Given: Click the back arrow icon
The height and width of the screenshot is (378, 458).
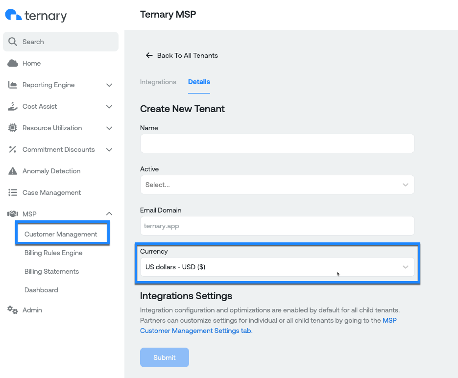Looking at the screenshot, I should click(x=149, y=55).
